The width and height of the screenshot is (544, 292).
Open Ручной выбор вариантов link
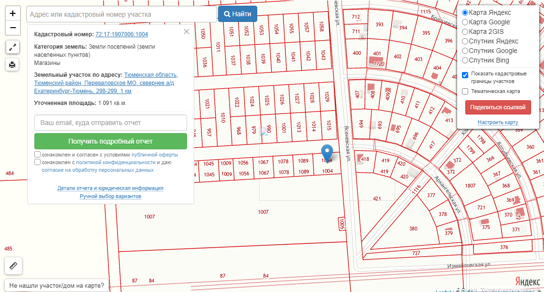pyautogui.click(x=110, y=196)
